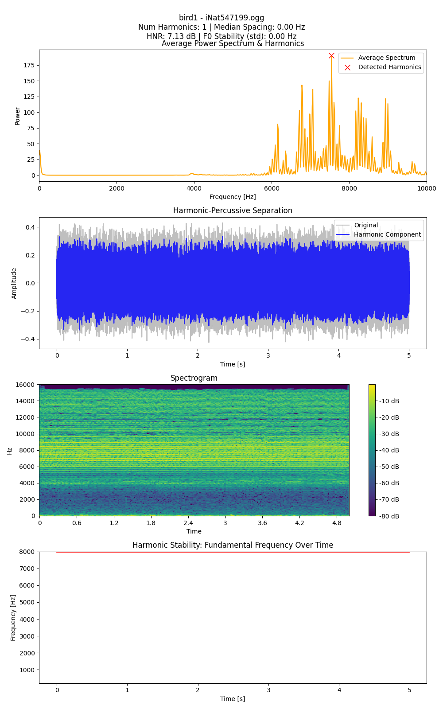Image resolution: width=443 pixels, height=709 pixels.
Task: Click the 'Harmonic Stability' plot title
Action: (x=233, y=545)
